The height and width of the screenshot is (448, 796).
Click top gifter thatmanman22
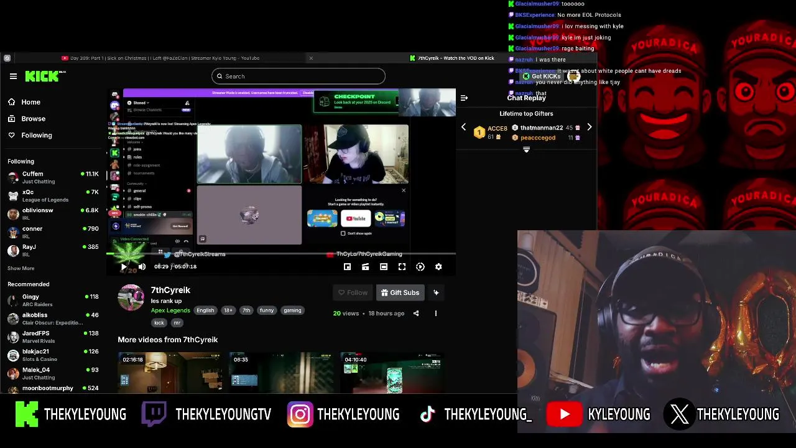pos(542,128)
